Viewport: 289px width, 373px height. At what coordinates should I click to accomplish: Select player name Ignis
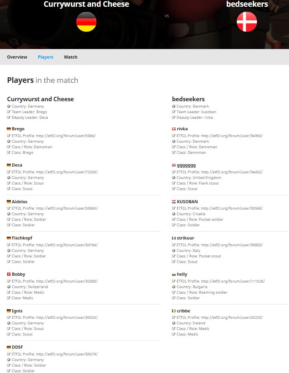tap(17, 311)
